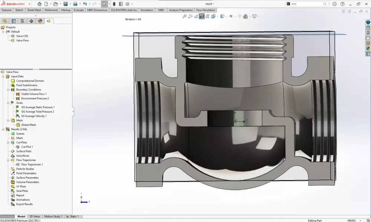Open the Simulation ribbon tab
Image resolution: width=371 pixels, height=222 pixels.
tap(147, 10)
